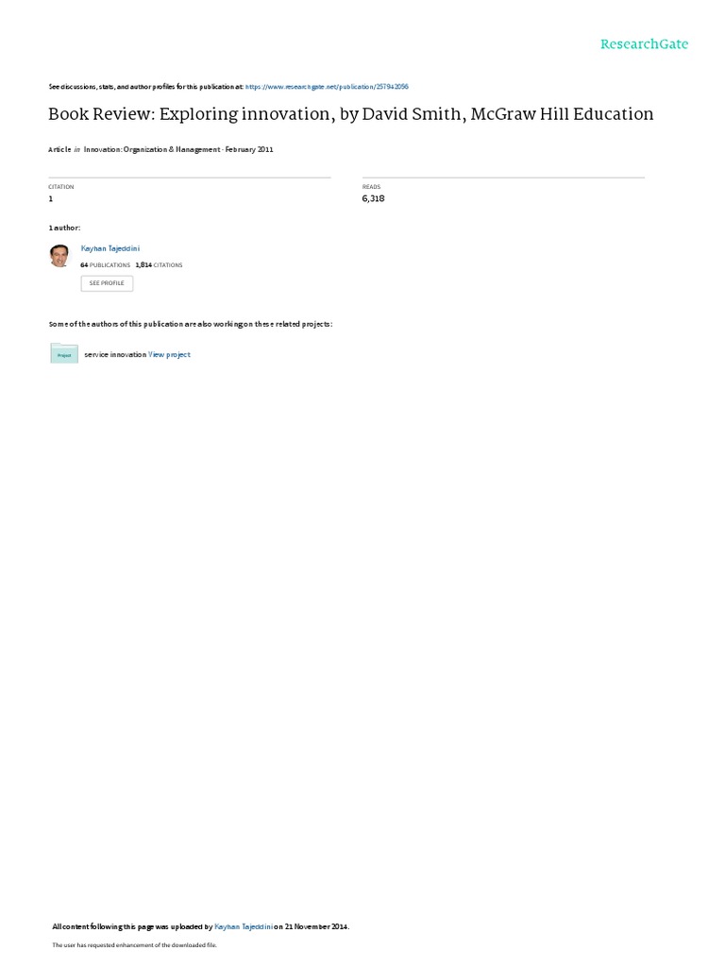
Task: Click the ResearchGate logo
Action: pyautogui.click(x=644, y=43)
